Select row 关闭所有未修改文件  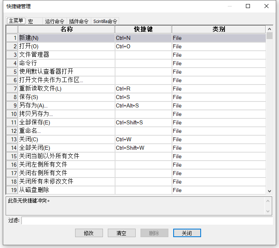pos(136,182)
